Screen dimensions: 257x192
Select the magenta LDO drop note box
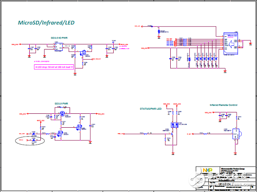[54, 67]
